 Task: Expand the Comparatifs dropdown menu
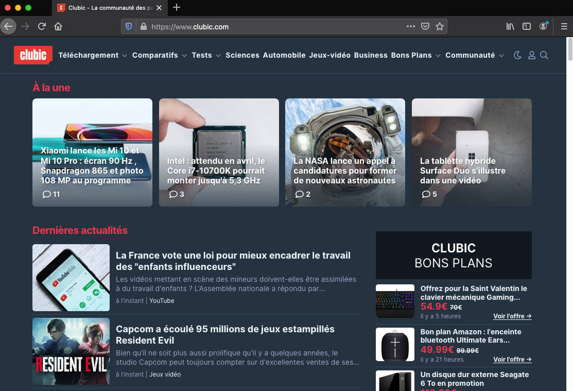[x=159, y=55]
